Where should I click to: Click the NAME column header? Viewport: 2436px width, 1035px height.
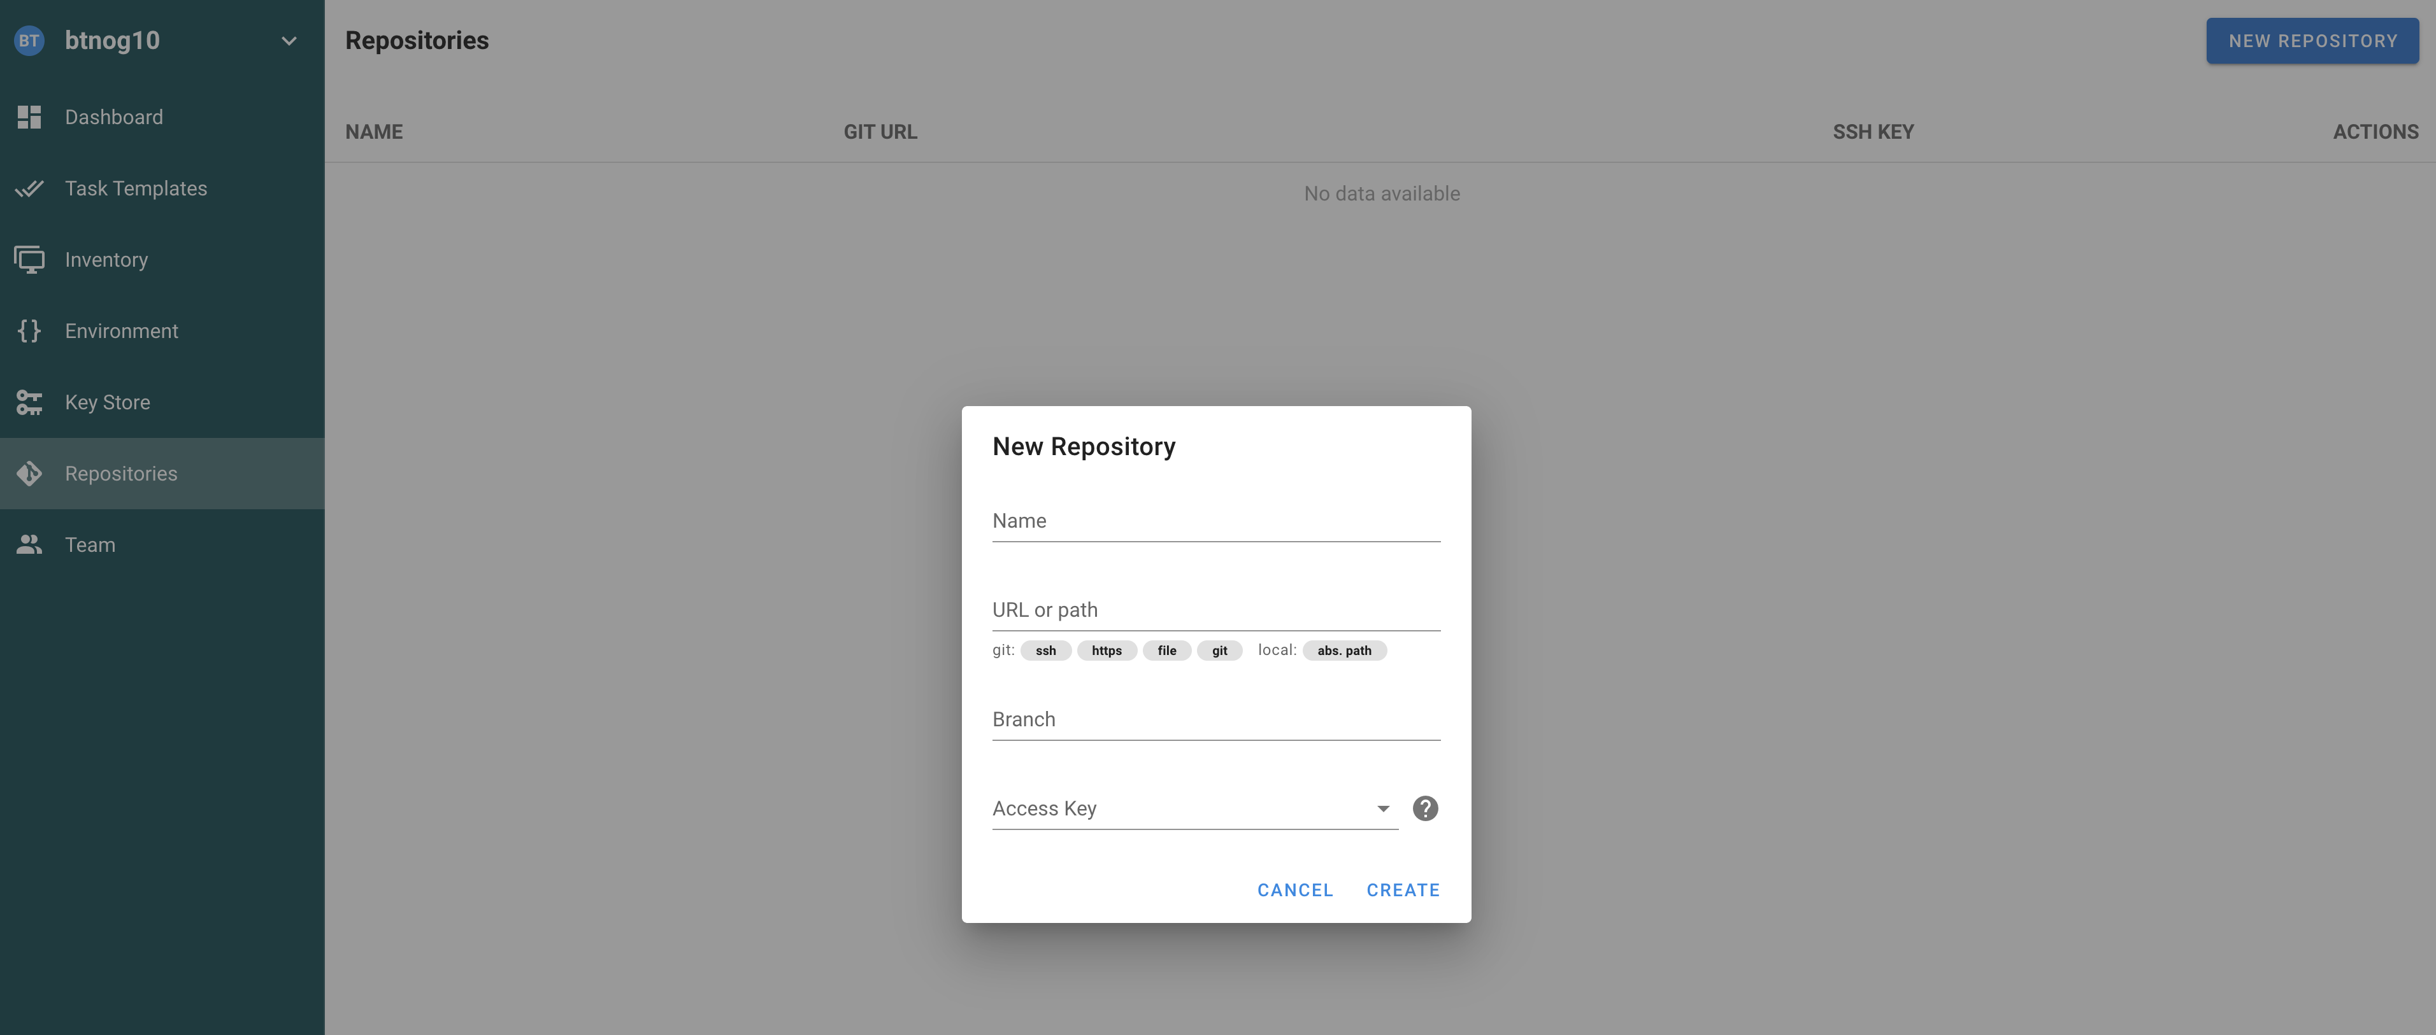373,132
